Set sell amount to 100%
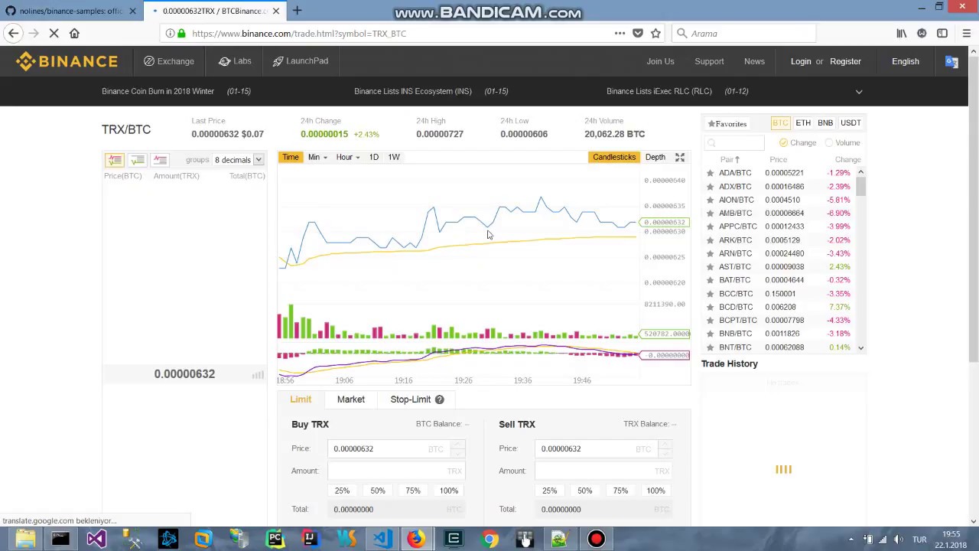This screenshot has height=551, width=979. [655, 491]
